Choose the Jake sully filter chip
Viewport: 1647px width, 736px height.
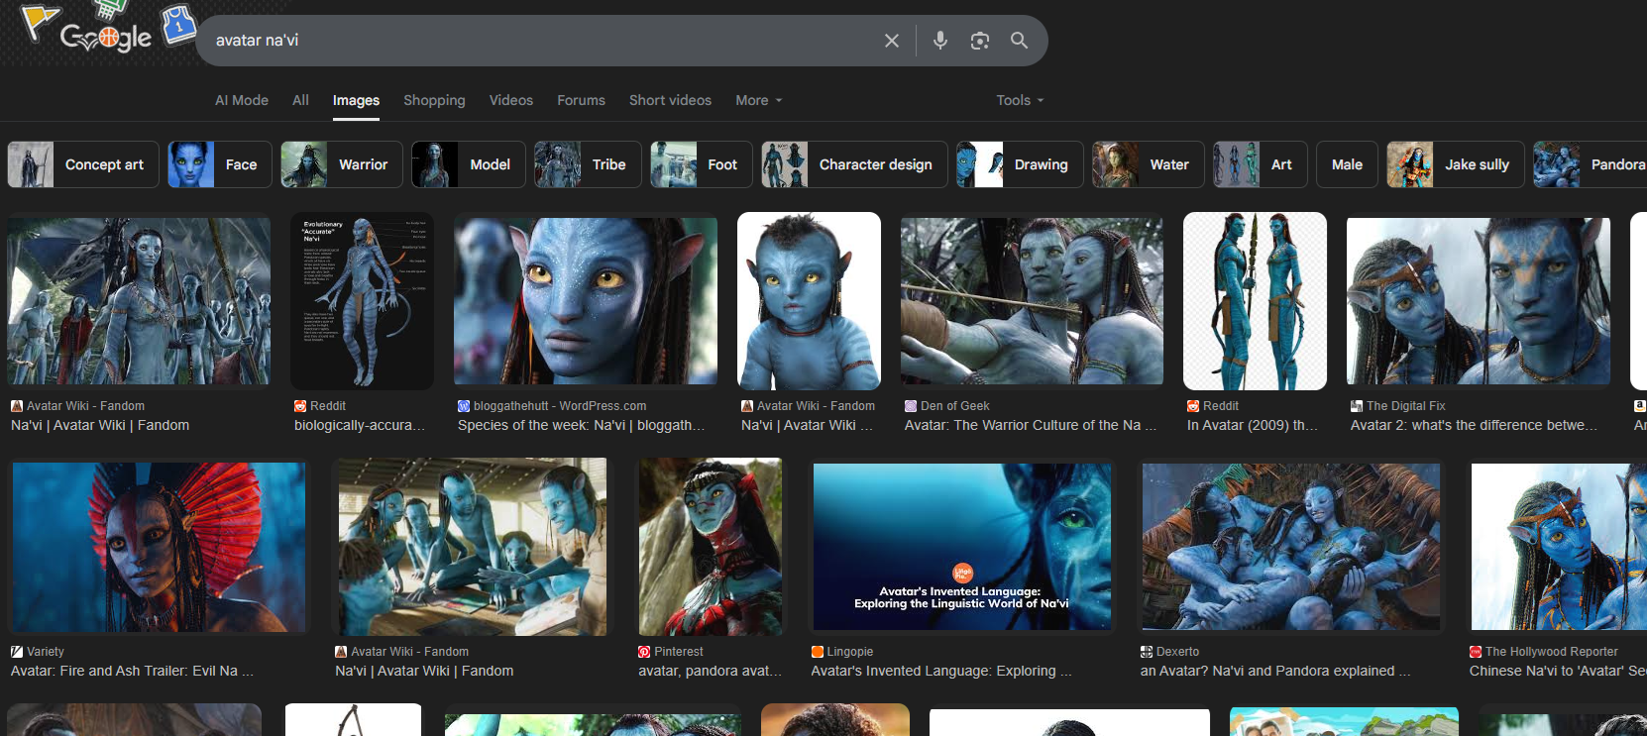tap(1456, 164)
